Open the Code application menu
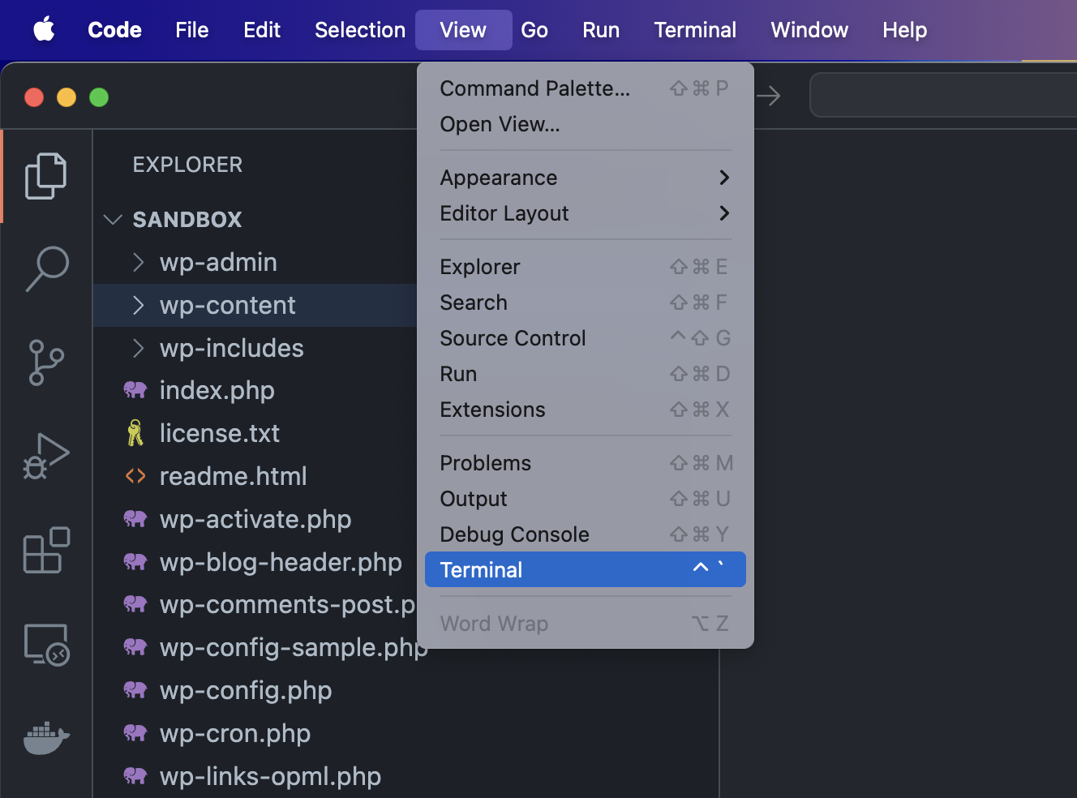Viewport: 1077px width, 798px height. point(114,30)
